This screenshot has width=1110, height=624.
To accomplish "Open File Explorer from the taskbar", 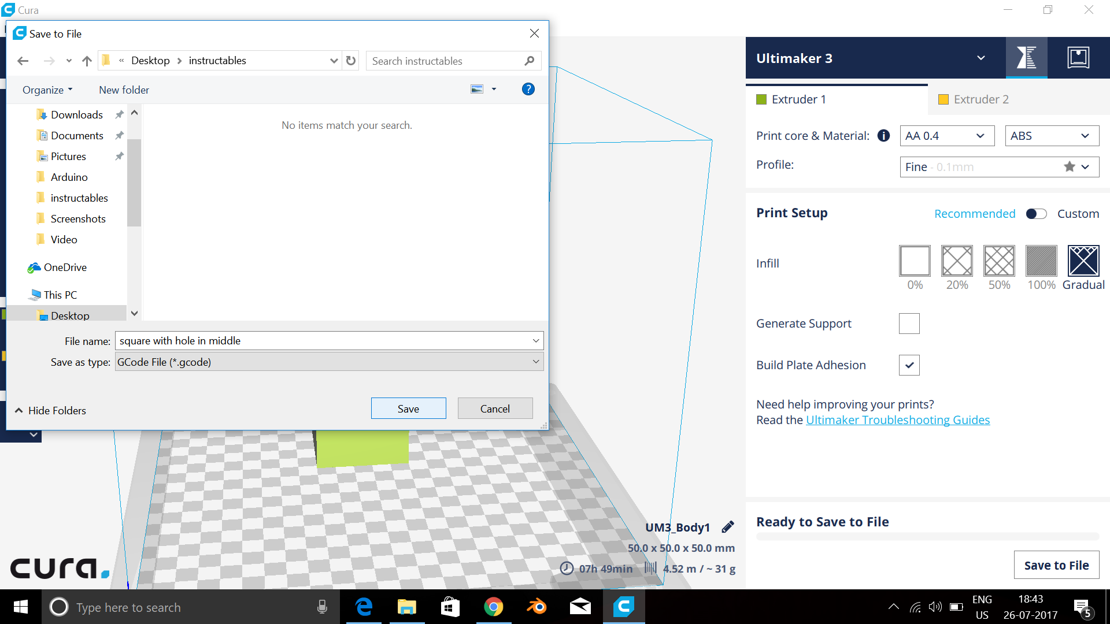I will 407,607.
